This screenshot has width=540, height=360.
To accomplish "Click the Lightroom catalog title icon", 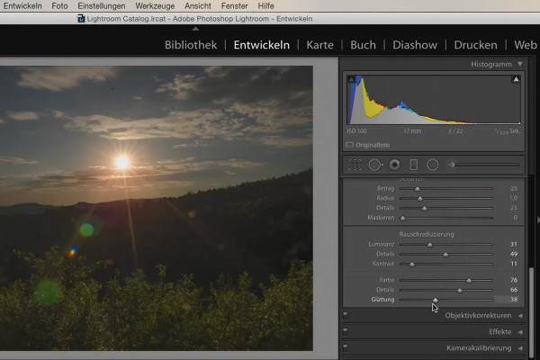I will tap(81, 19).
